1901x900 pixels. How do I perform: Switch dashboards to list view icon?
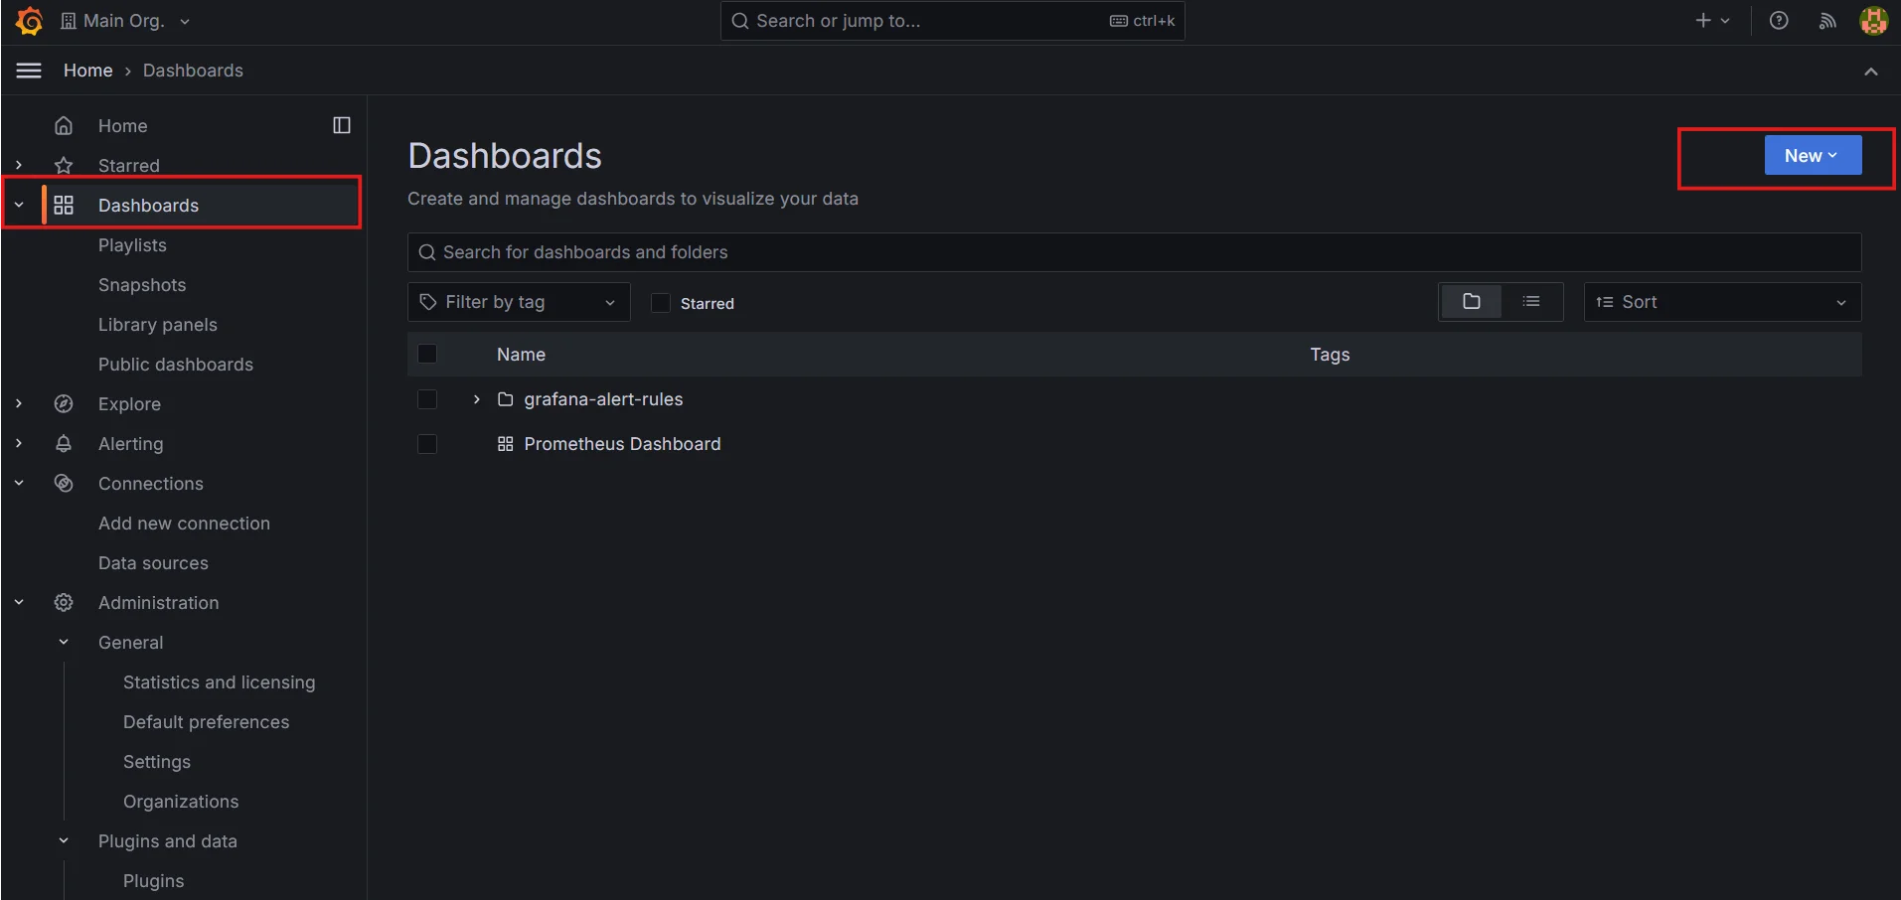coord(1531,301)
